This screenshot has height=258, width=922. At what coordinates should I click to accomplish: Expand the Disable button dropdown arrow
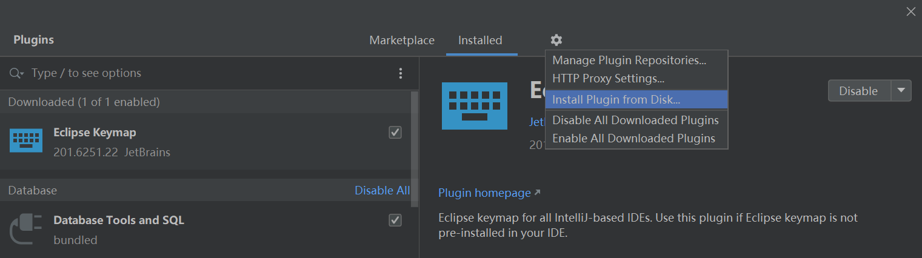coord(901,90)
